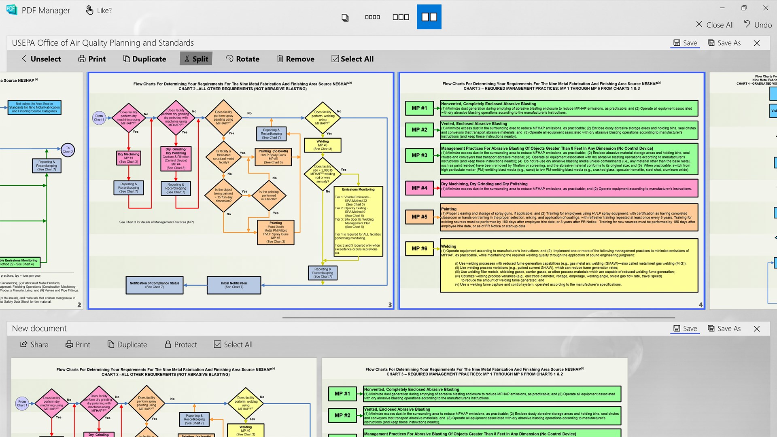The image size is (777, 437).
Task: Share the new document
Action: pos(34,344)
